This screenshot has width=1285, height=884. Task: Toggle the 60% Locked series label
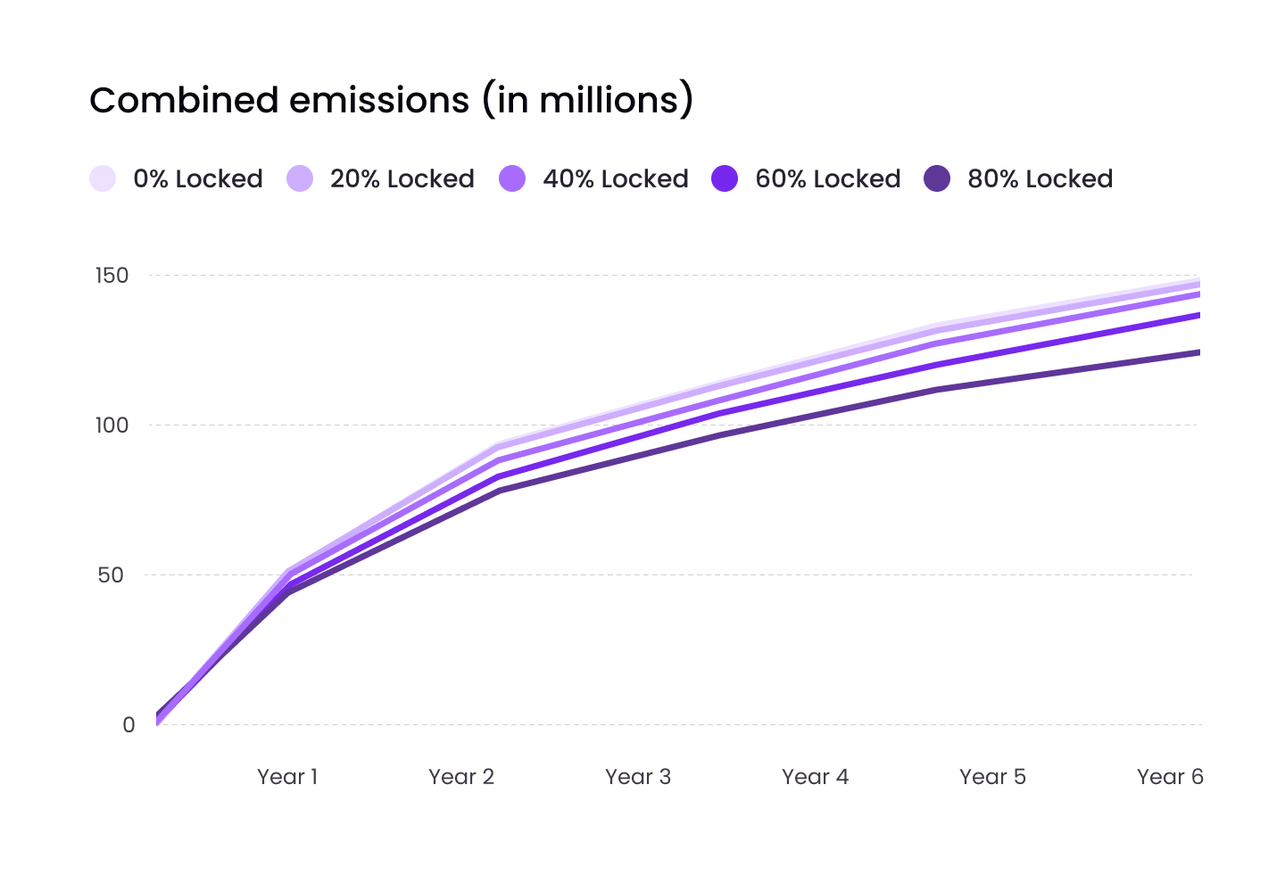tap(828, 179)
